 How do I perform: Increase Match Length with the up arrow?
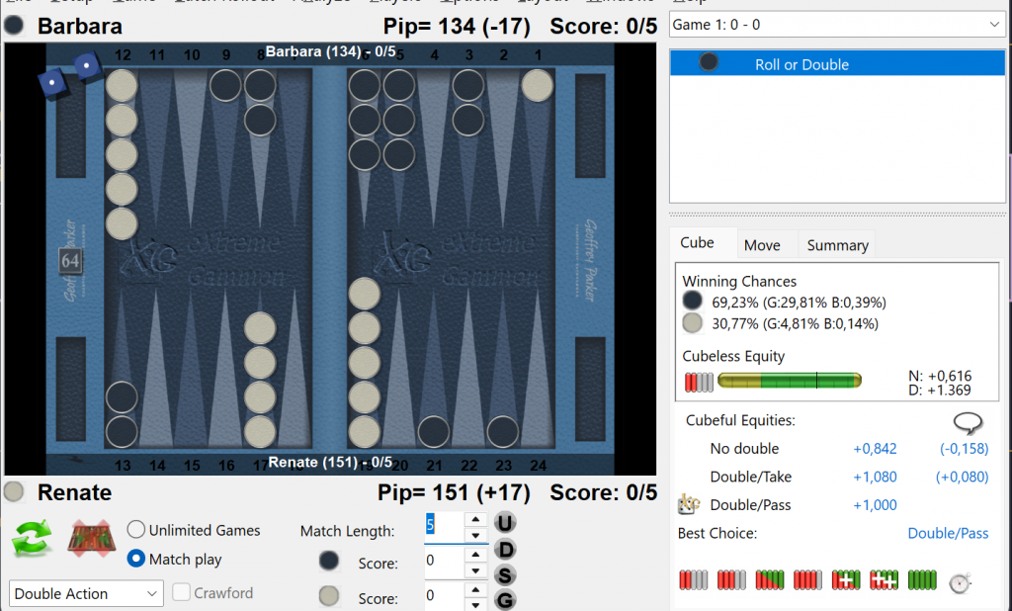coord(475,519)
